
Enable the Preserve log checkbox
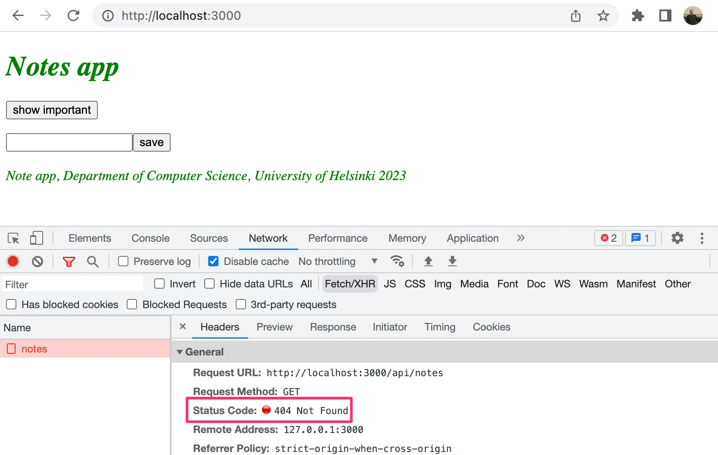(x=123, y=262)
